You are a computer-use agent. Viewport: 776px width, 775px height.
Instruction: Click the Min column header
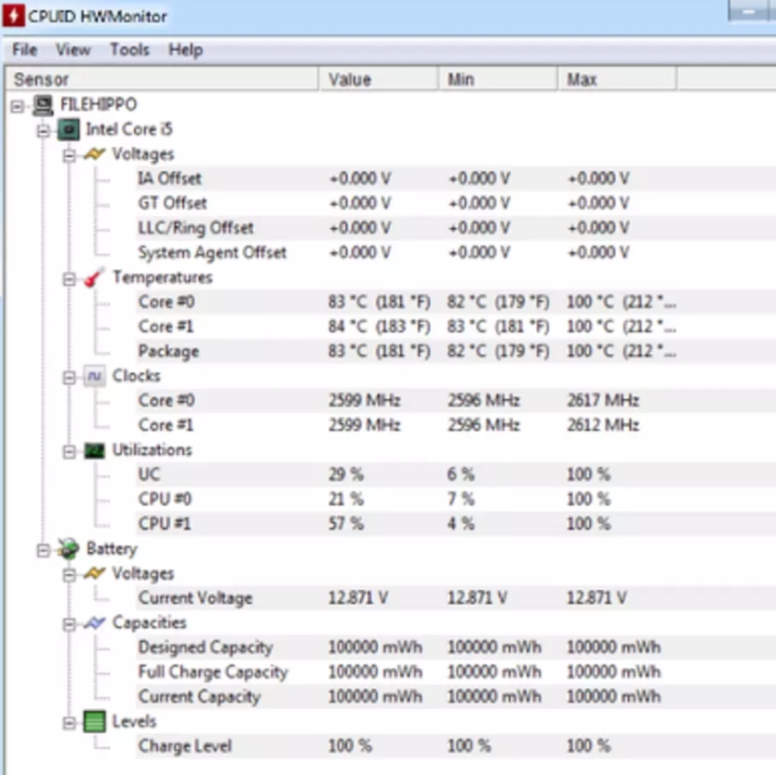click(x=498, y=79)
